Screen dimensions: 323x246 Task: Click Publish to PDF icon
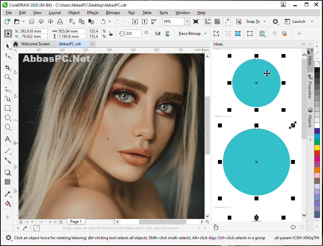(154, 22)
